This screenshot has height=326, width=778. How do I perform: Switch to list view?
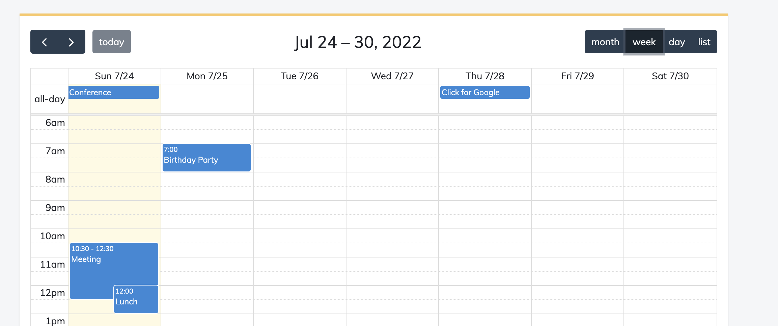[704, 42]
